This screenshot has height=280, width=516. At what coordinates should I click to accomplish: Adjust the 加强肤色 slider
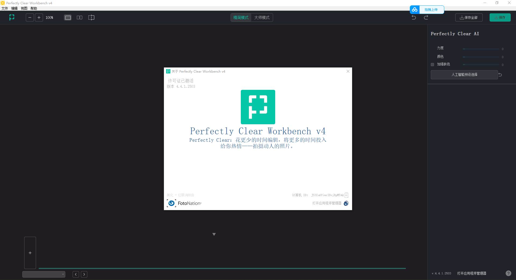481,65
